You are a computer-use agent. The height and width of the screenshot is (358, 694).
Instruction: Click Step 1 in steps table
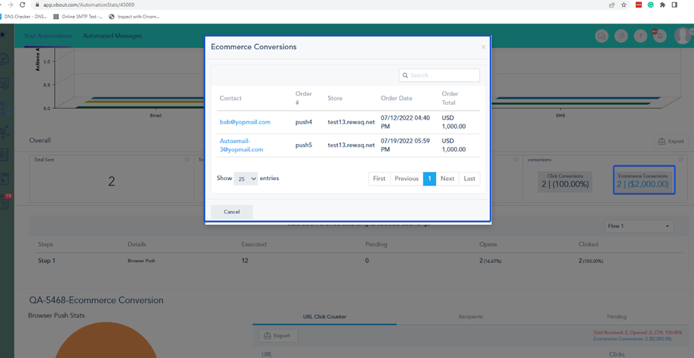coord(47,261)
